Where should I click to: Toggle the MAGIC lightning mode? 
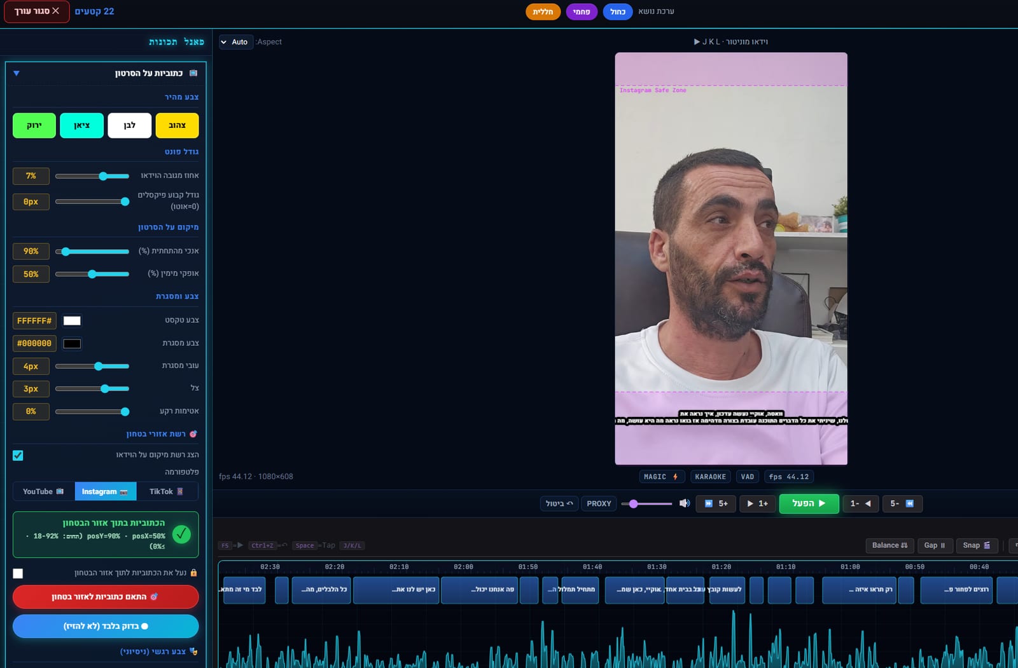tap(660, 477)
